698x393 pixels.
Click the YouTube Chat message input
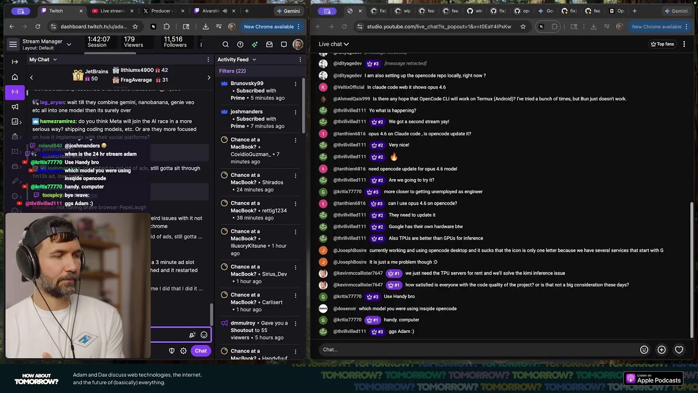(x=477, y=350)
